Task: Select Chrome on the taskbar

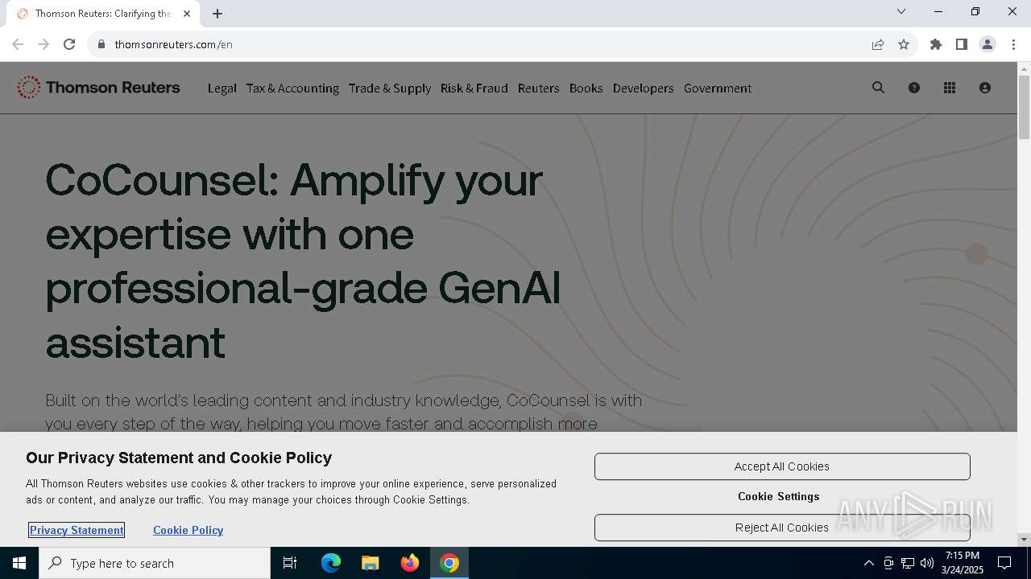Action: [x=449, y=563]
